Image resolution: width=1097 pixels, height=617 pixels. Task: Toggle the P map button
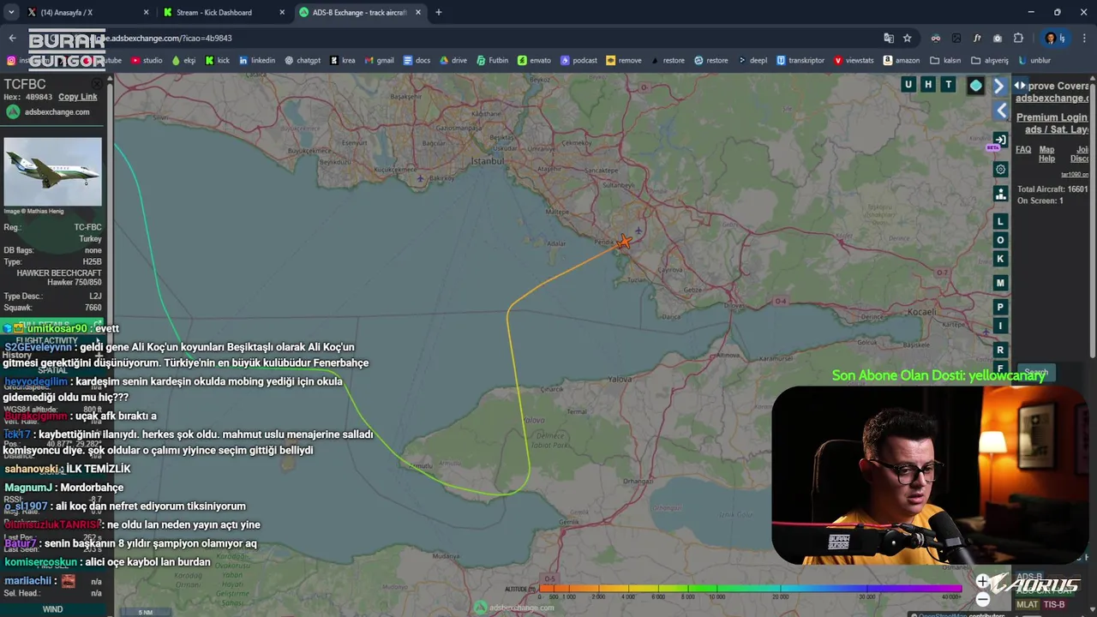click(x=1000, y=307)
